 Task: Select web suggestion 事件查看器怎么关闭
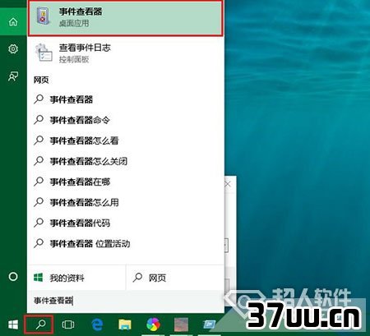126,161
